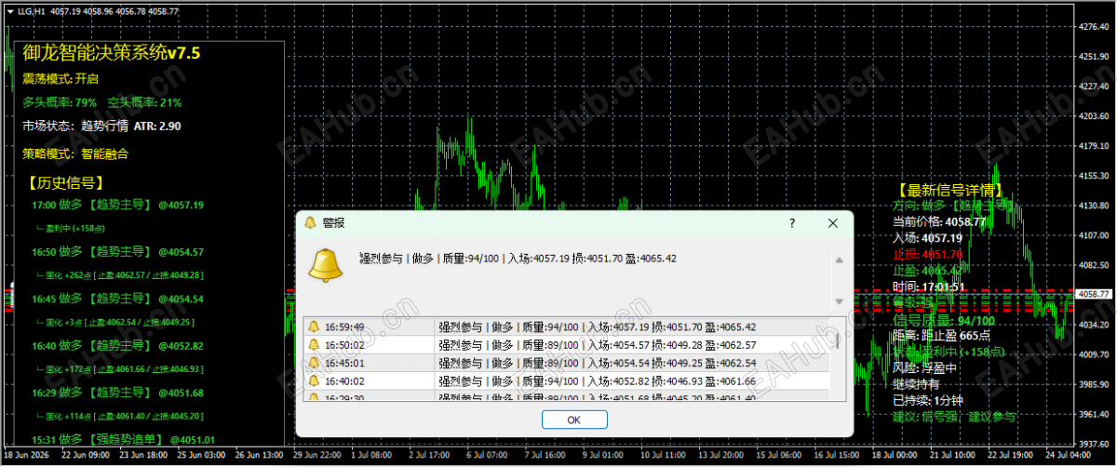1117x467 pixels.
Task: Click the bell icon beside 16:50:02
Action: pos(314,345)
